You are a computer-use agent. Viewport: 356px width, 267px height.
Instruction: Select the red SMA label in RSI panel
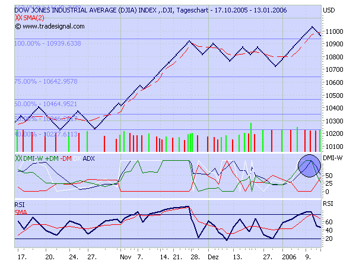(21, 212)
